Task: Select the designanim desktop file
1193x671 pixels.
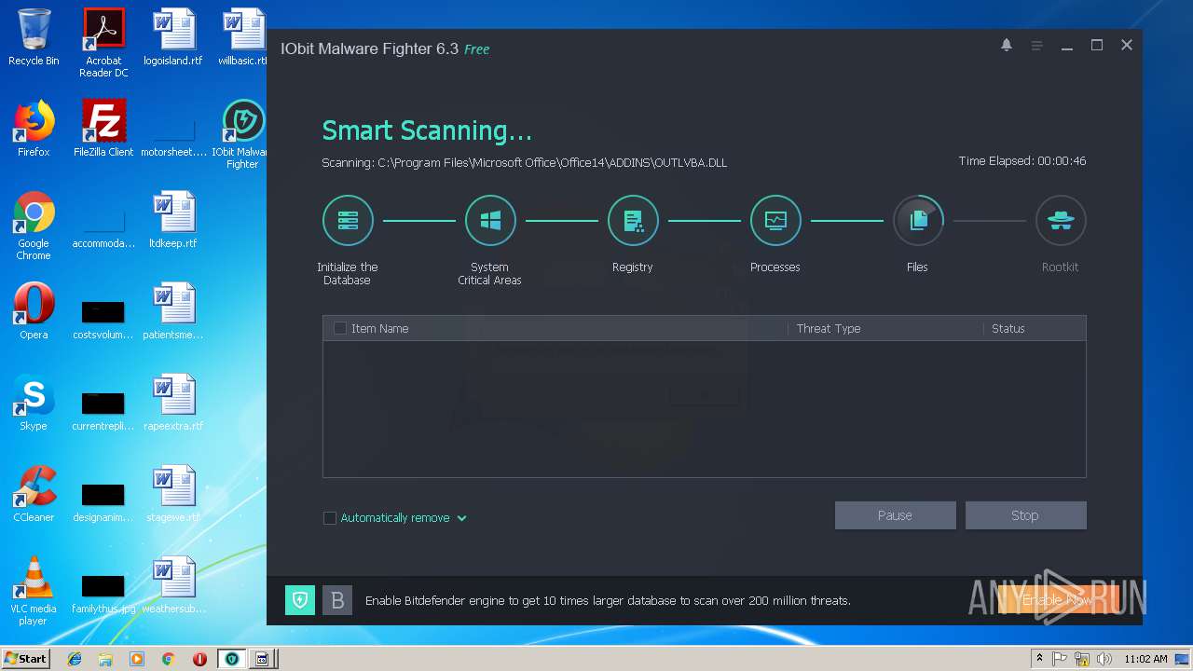Action: point(103,501)
